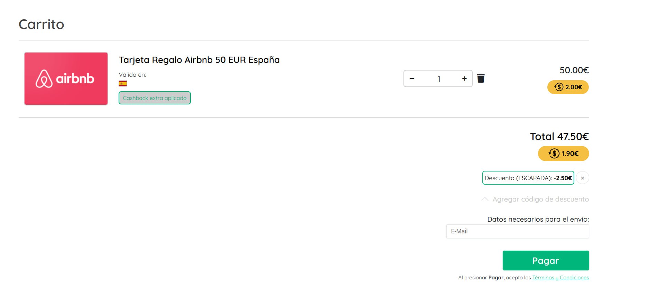Click the Airbnb gift card image
Image resolution: width=650 pixels, height=297 pixels.
pyautogui.click(x=66, y=79)
